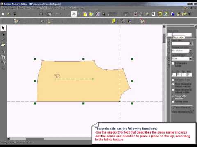Image resolution: width=197 pixels, height=147 pixels.
Task: Click the Undo arrow icon
Action: [x=56, y=14]
